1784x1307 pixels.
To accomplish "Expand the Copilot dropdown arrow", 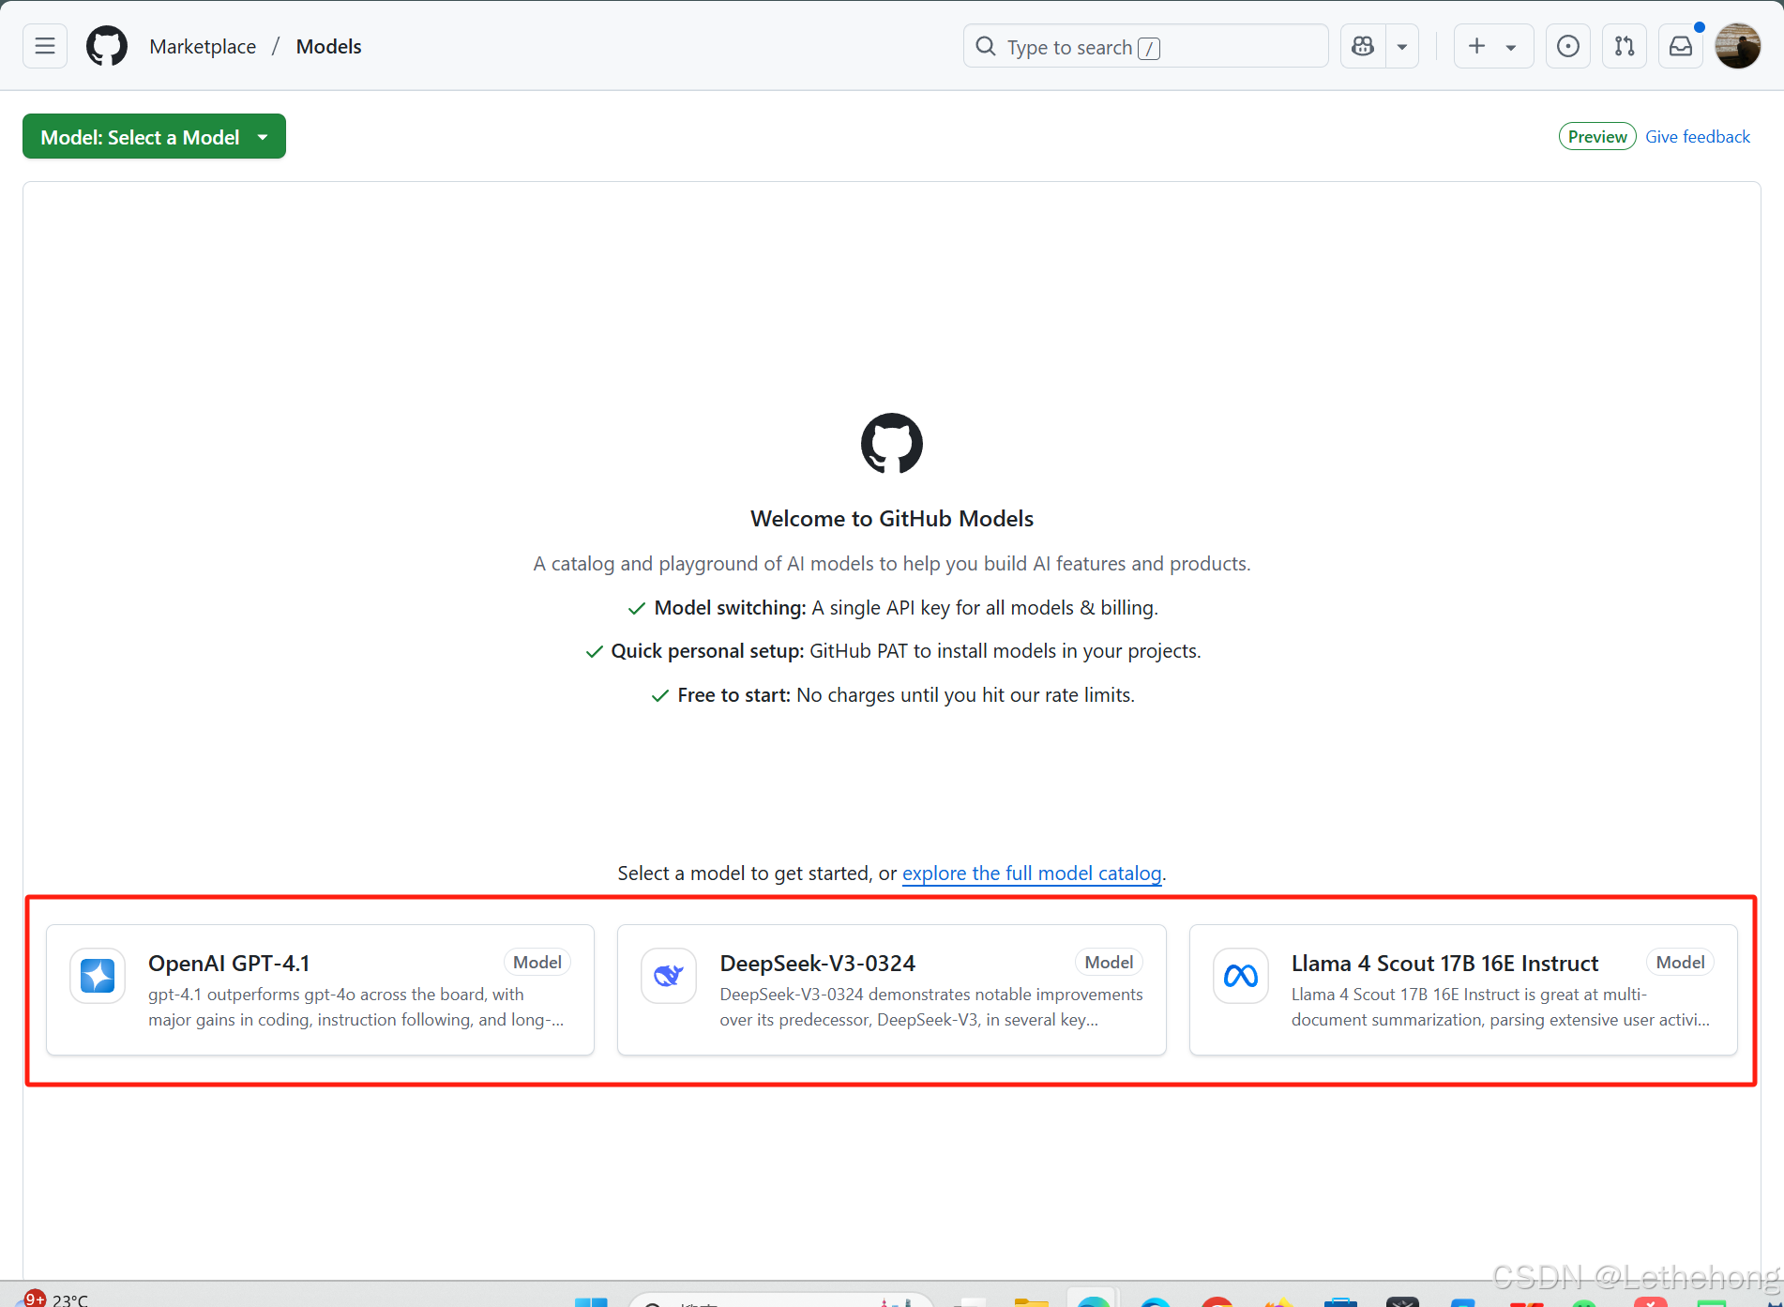I will click(x=1402, y=46).
